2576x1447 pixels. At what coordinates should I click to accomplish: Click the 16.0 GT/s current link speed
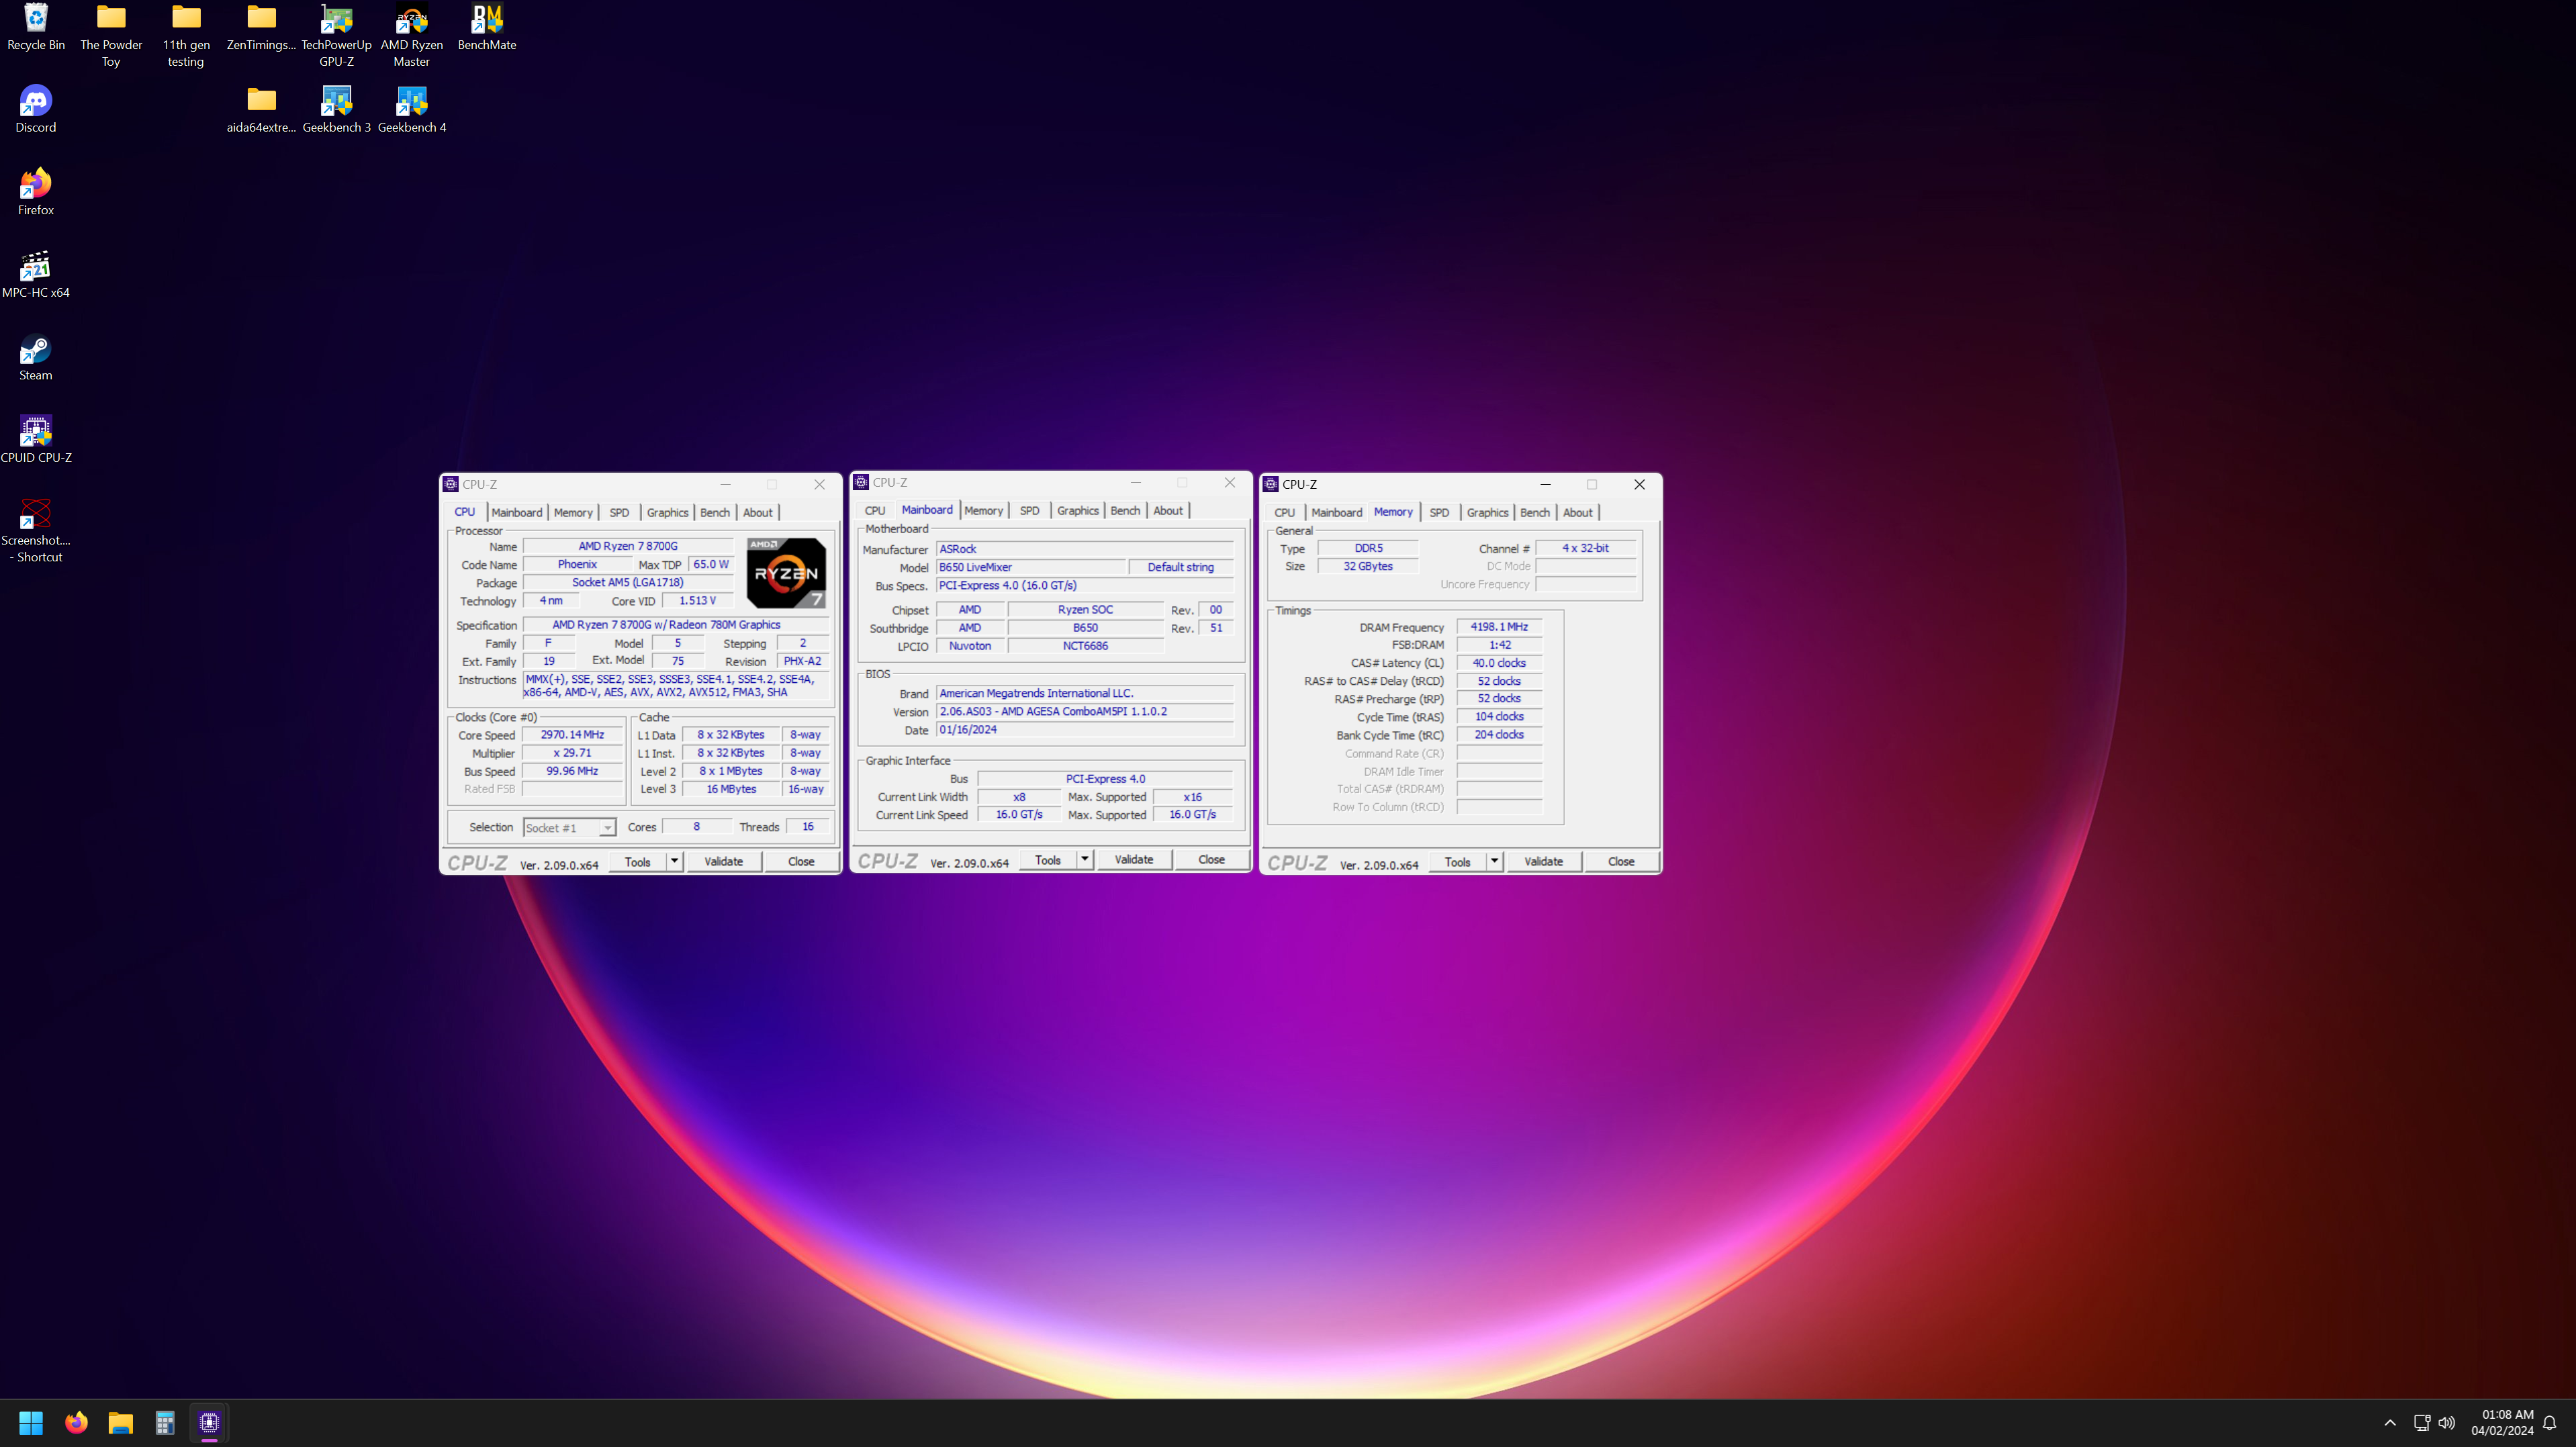1019,814
